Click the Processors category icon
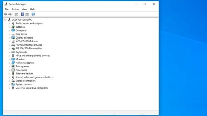 pyautogui.click(x=13, y=70)
